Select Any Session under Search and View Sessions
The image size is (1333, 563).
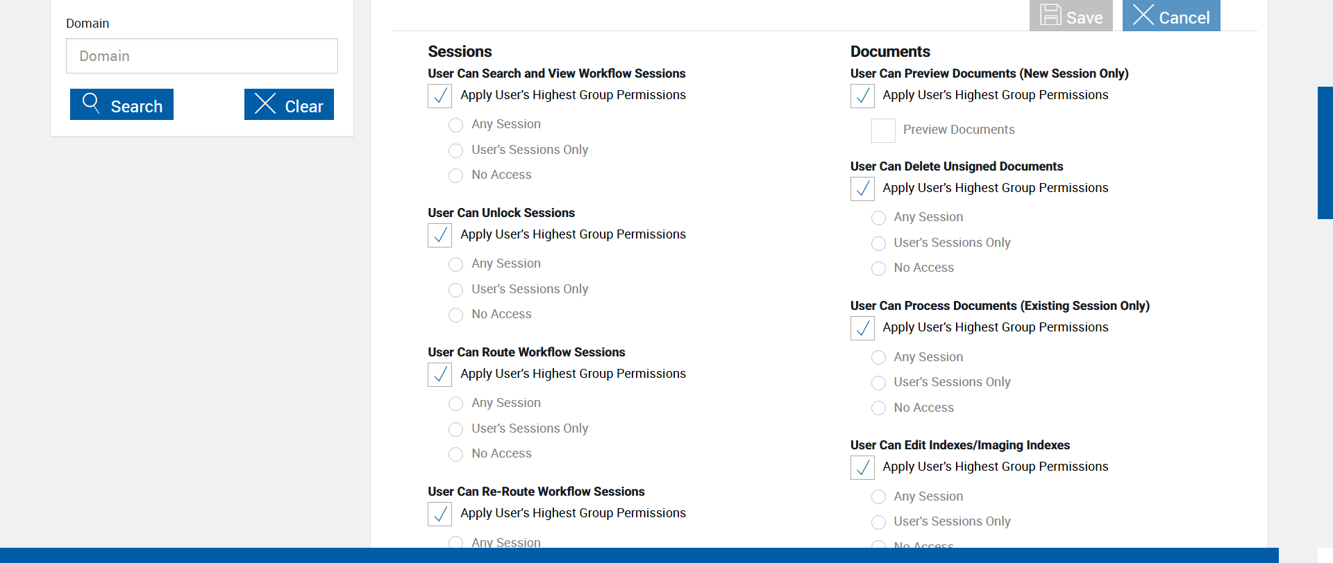click(x=455, y=125)
